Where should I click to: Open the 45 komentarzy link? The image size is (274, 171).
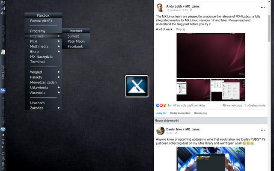(x=232, y=106)
